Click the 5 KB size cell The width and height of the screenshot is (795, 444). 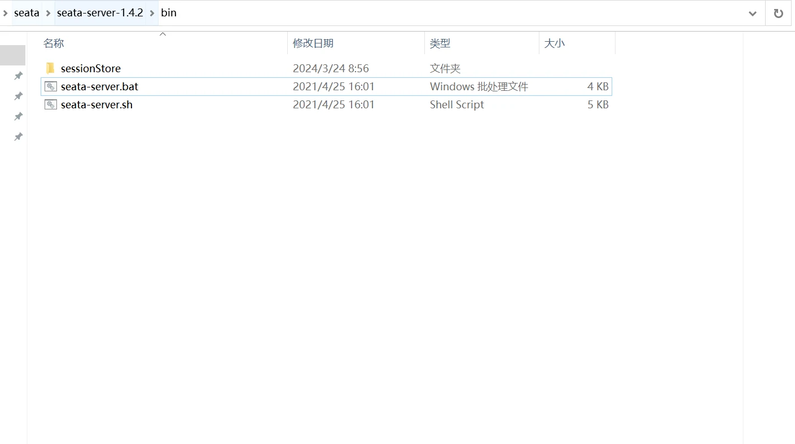(598, 104)
